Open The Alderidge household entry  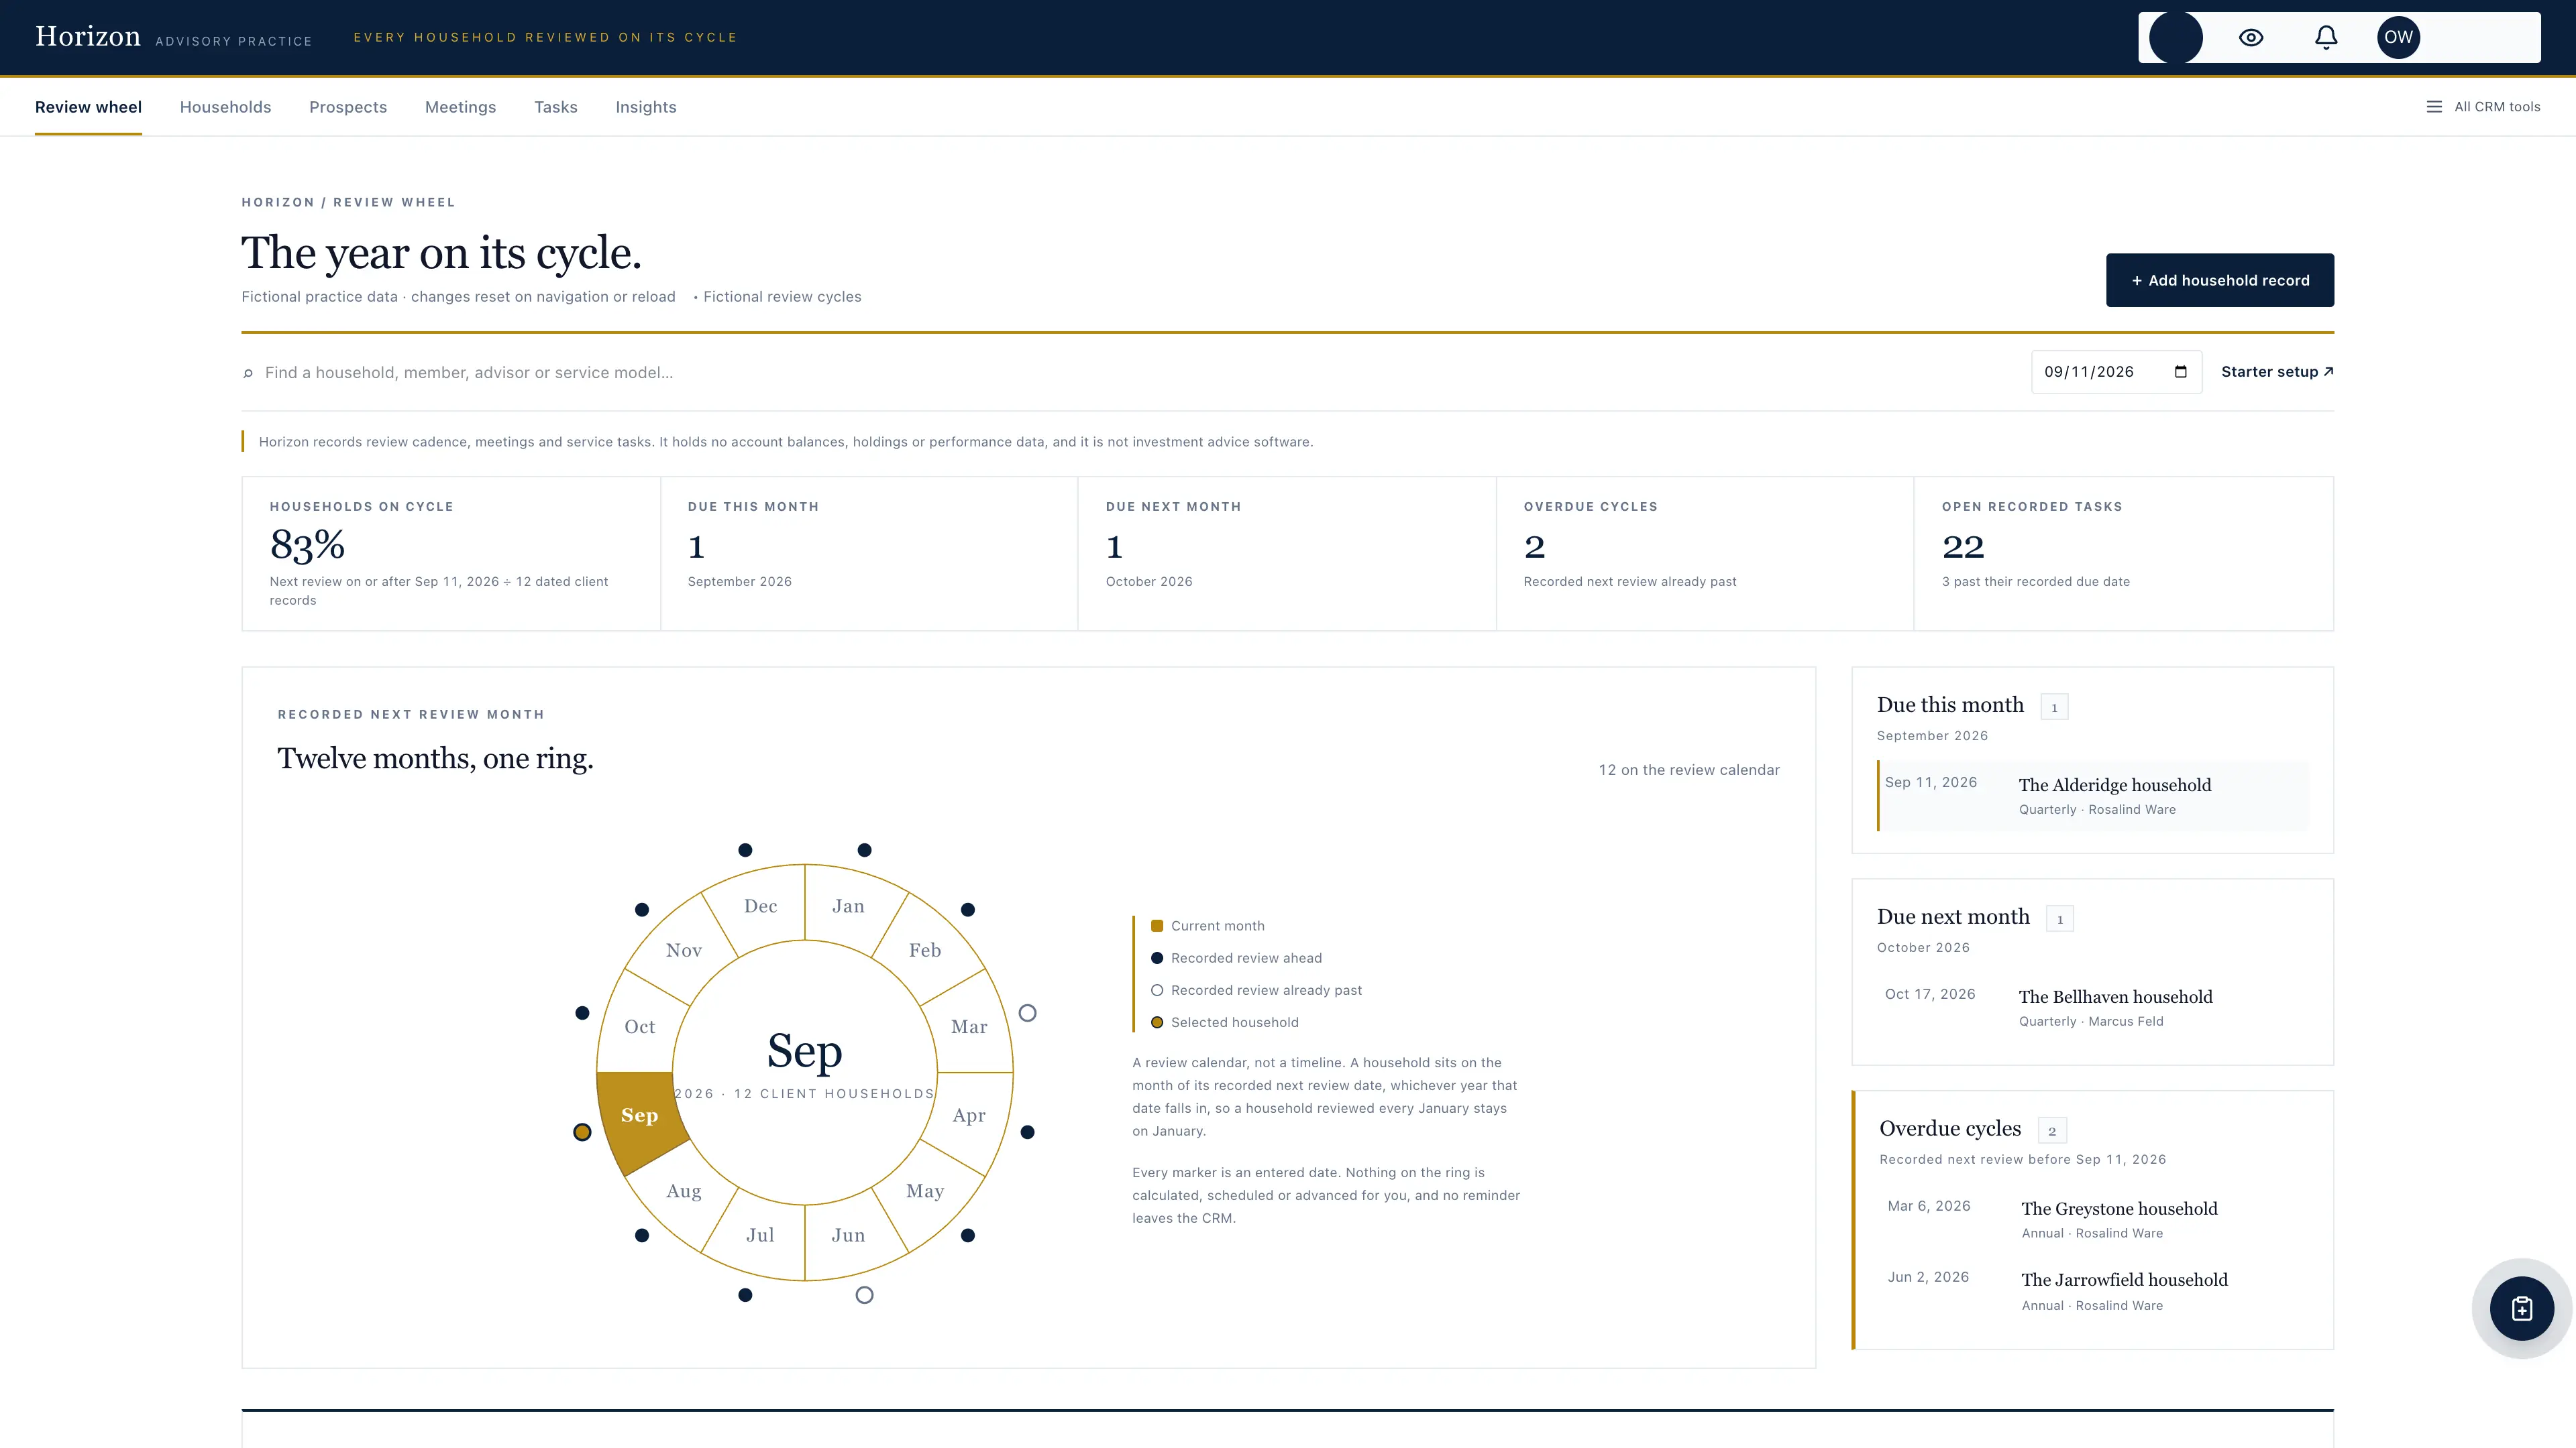tap(2093, 796)
